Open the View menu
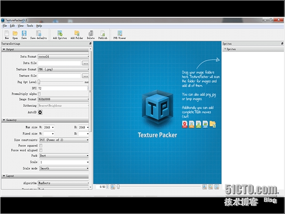285x214 pixels. click(21, 26)
